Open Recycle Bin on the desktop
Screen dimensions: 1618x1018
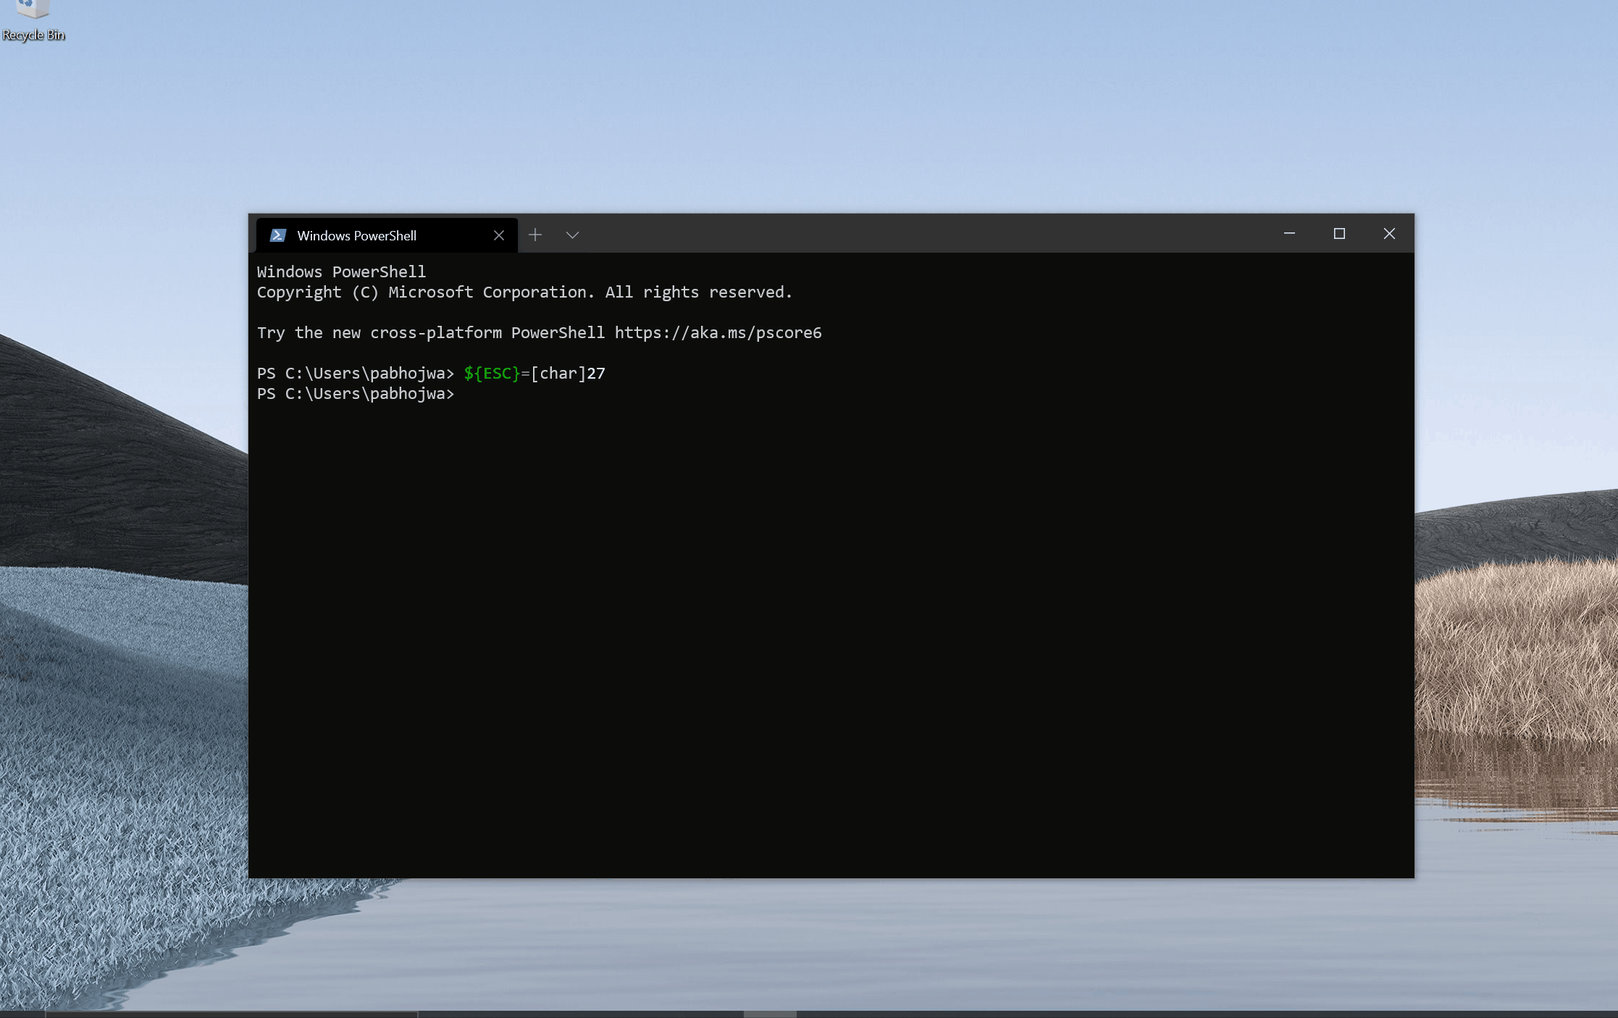pyautogui.click(x=33, y=20)
